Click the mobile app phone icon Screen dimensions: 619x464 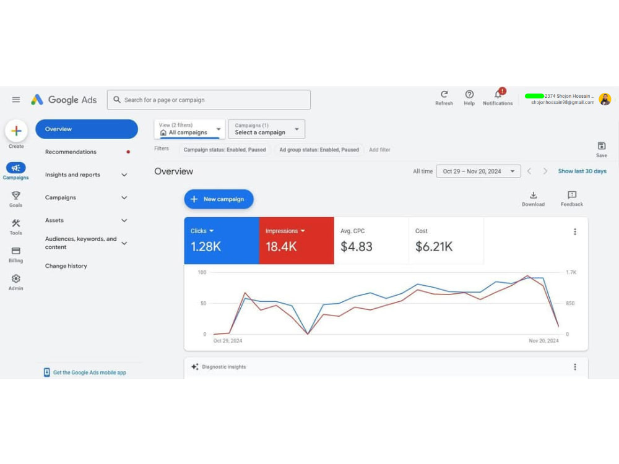(46, 372)
